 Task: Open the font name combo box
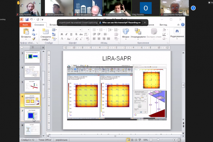pos(71,30)
